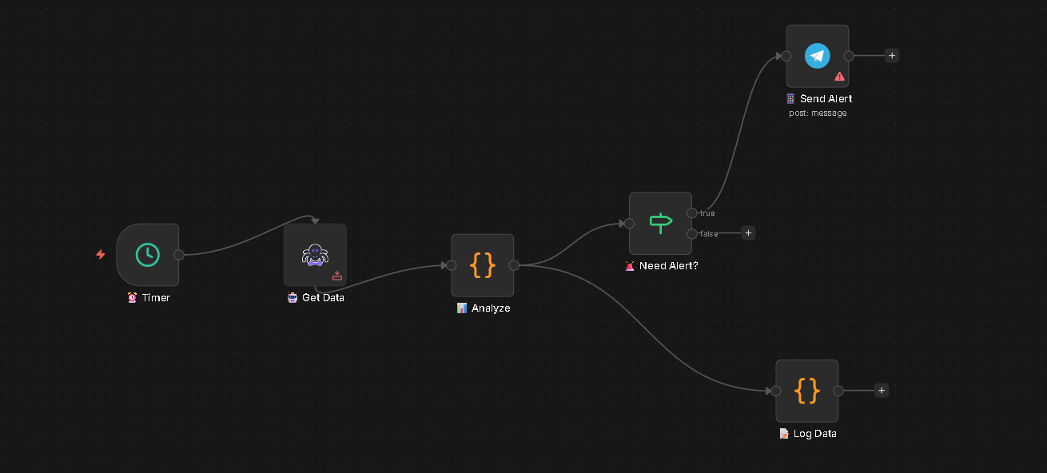
Task: Add a node after Send Alert
Action: coord(891,55)
